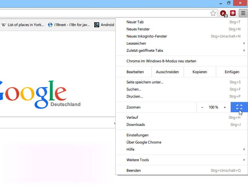Open Downloads from the menu
Viewport: 248px width, 186px height.
[x=182, y=125]
